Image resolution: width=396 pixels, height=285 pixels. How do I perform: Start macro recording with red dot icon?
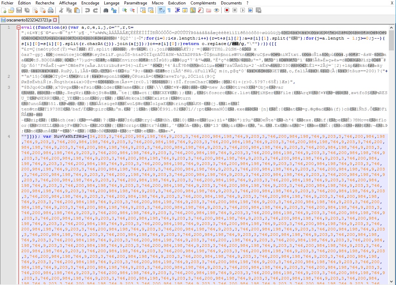coord(227,10)
